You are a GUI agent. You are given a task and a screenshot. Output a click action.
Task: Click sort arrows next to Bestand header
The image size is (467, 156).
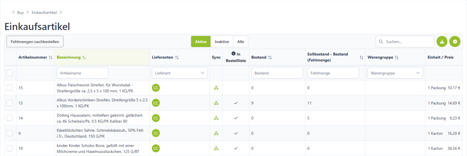tap(270, 57)
